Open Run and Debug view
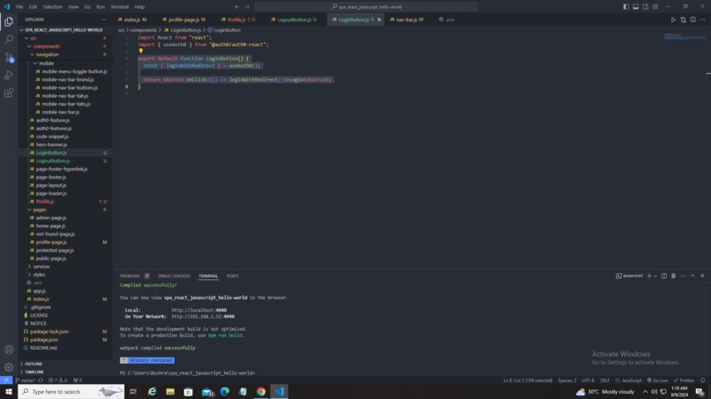Image resolution: width=711 pixels, height=399 pixels. pos(9,75)
